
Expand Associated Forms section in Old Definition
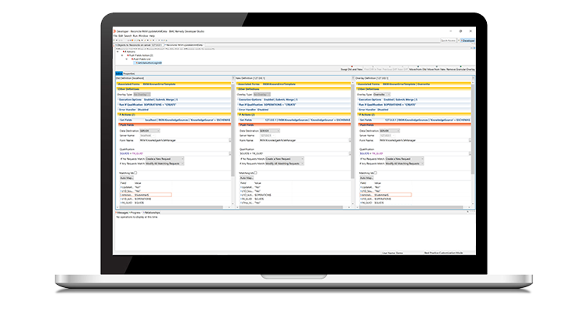click(174, 85)
